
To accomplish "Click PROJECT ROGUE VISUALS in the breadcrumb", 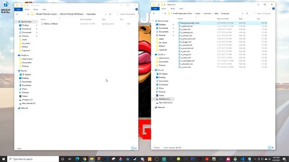I will 46,14.
